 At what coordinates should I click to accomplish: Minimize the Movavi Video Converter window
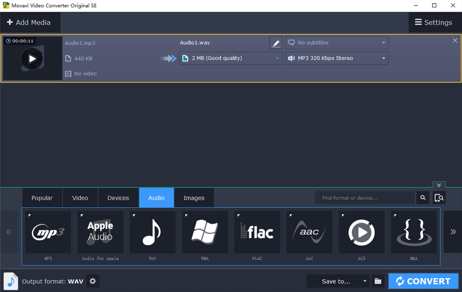(416, 5)
